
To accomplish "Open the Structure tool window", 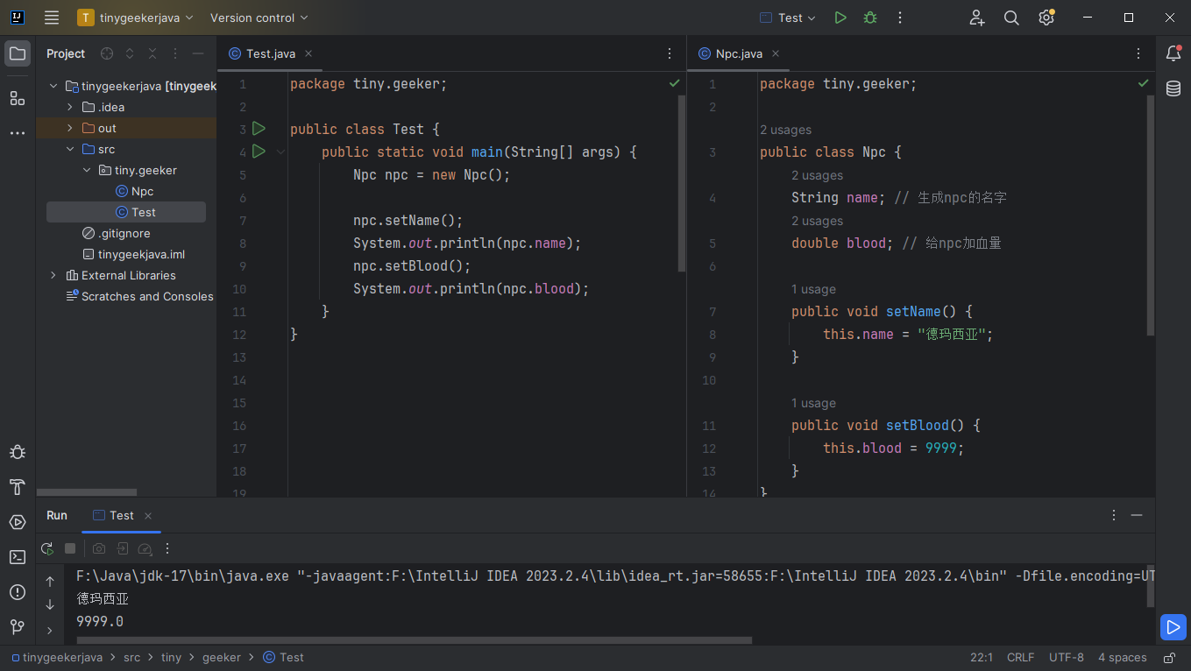I will coord(18,98).
